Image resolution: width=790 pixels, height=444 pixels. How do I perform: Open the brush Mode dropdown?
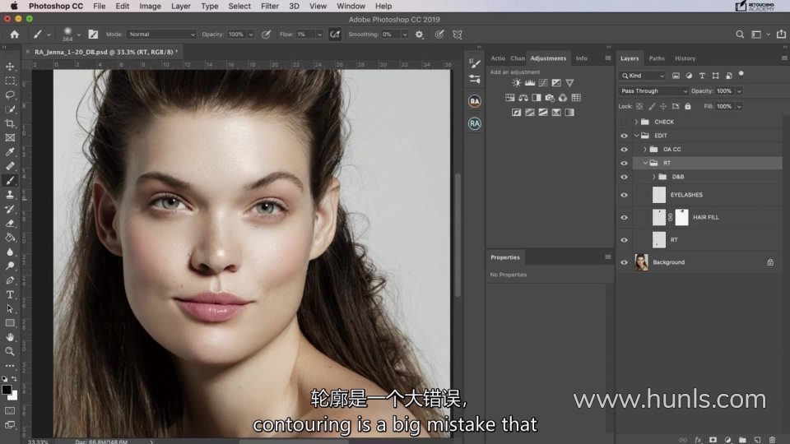(161, 35)
